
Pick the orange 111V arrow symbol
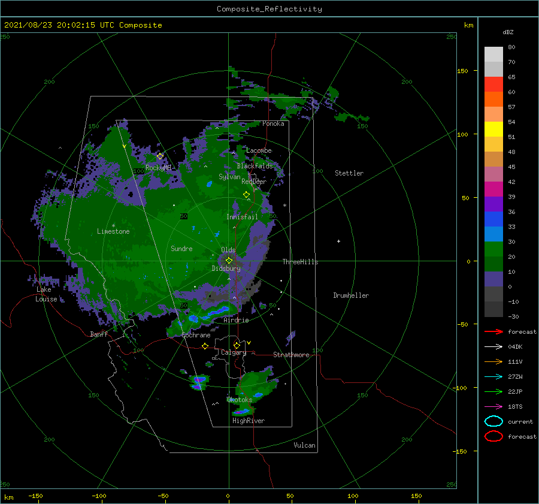pyautogui.click(x=493, y=361)
